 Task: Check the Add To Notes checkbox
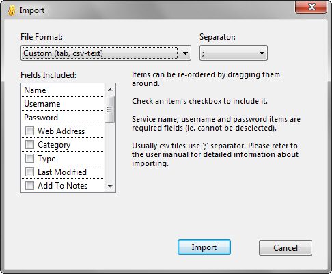coord(29,186)
